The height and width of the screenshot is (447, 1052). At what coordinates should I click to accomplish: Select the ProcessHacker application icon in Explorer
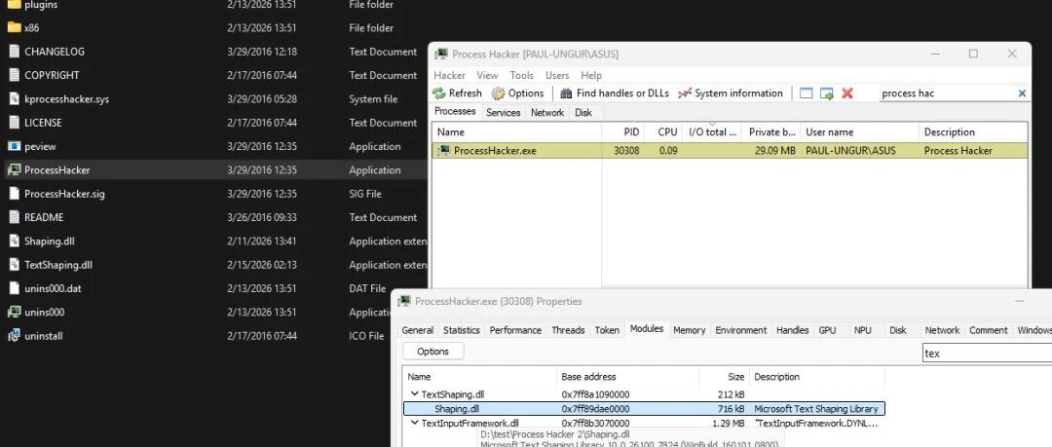(14, 169)
